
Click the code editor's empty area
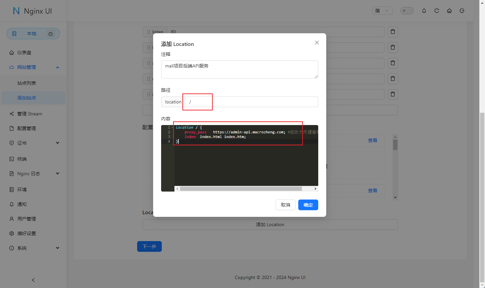(246, 165)
